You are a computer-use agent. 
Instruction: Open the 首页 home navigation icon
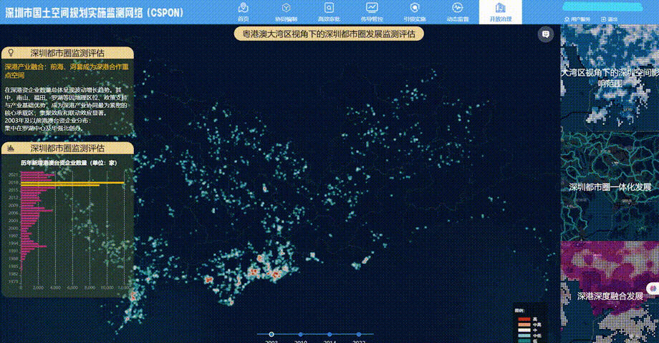[x=244, y=10]
